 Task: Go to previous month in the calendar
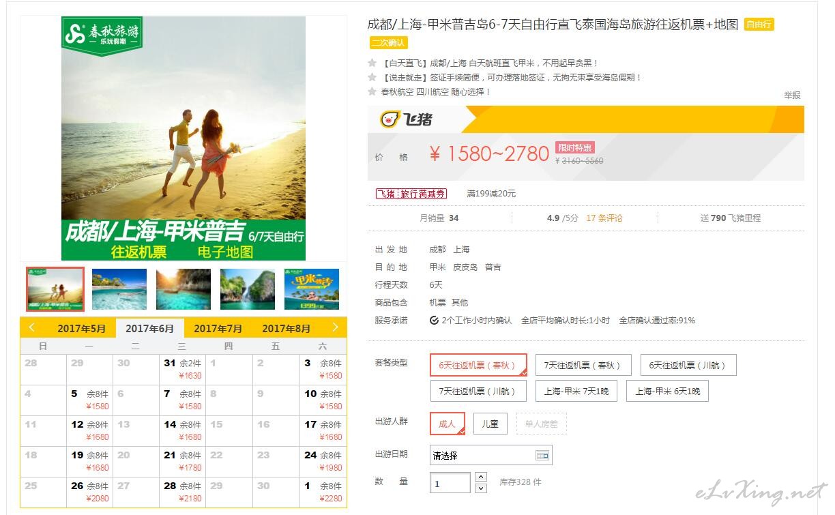pyautogui.click(x=31, y=327)
